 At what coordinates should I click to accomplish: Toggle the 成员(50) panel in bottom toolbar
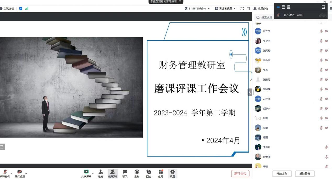point(113,172)
